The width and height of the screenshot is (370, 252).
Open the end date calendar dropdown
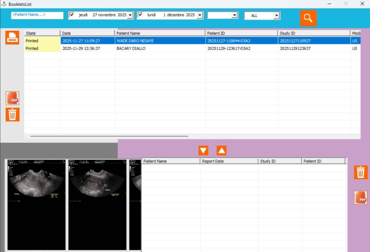tap(199, 15)
